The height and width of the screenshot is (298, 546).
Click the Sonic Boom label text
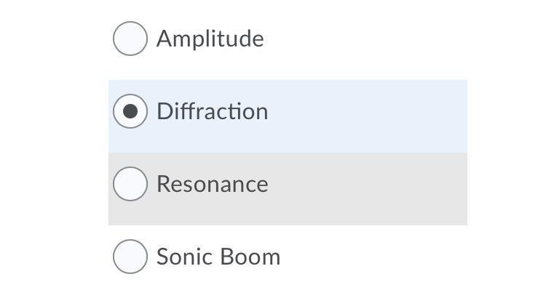tap(218, 257)
